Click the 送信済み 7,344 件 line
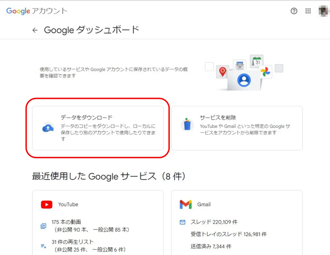Screen dimensions: 330x255 click(x=211, y=246)
